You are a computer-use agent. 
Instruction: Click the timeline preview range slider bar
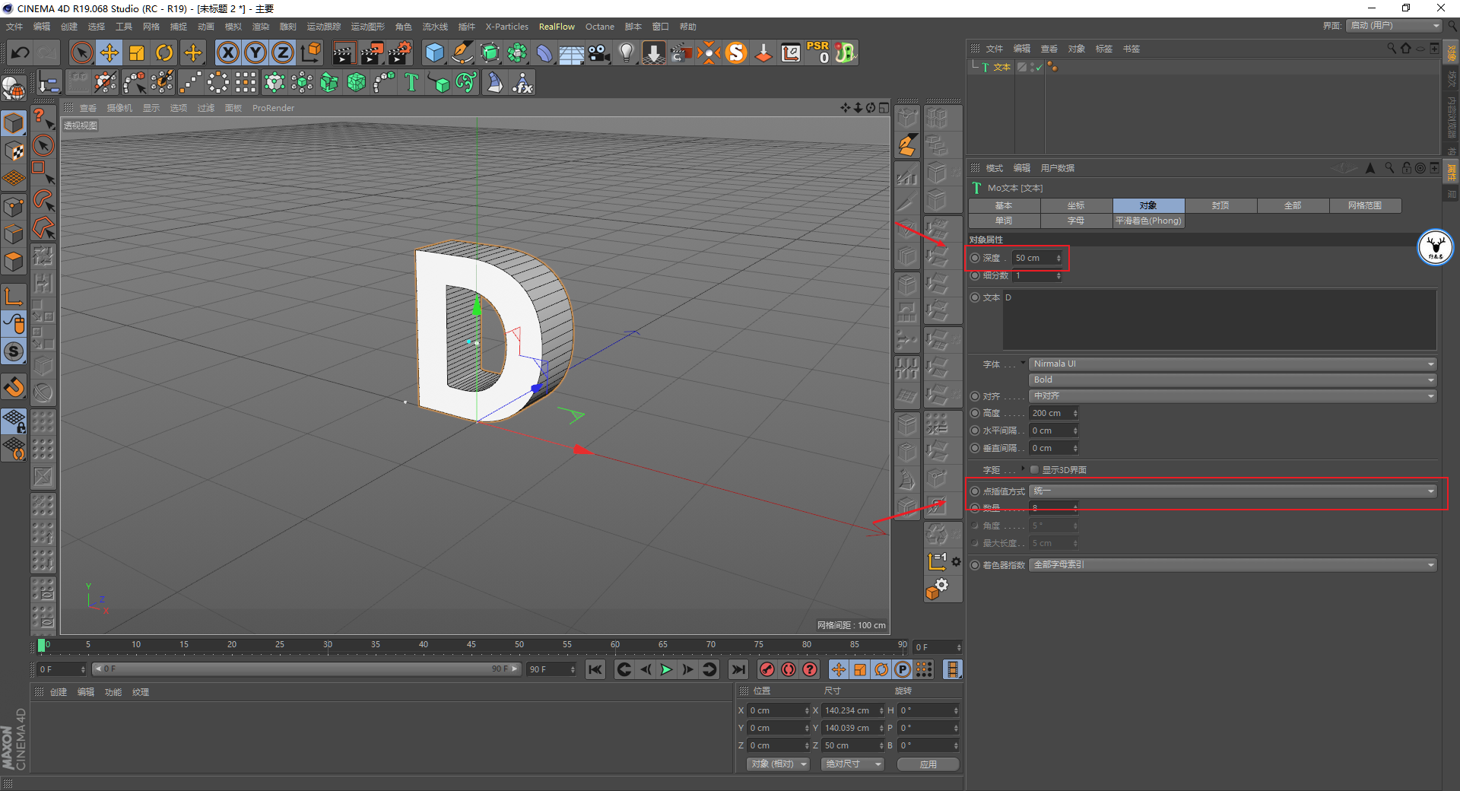pos(306,669)
